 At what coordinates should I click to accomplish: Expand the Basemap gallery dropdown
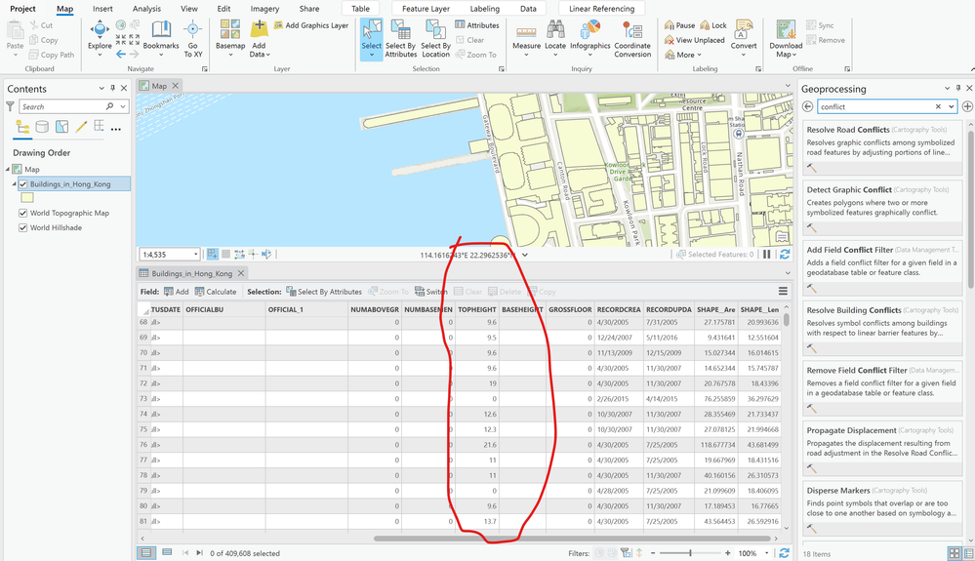tap(230, 56)
